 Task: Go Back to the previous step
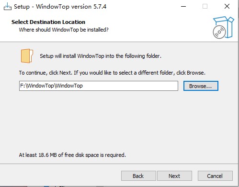coord(138,176)
